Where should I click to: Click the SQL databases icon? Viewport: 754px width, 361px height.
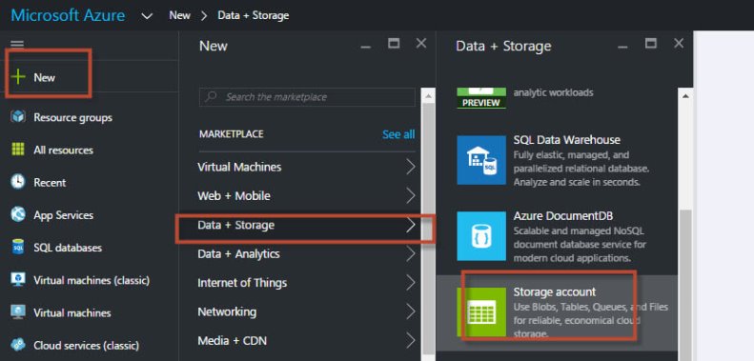tap(18, 248)
